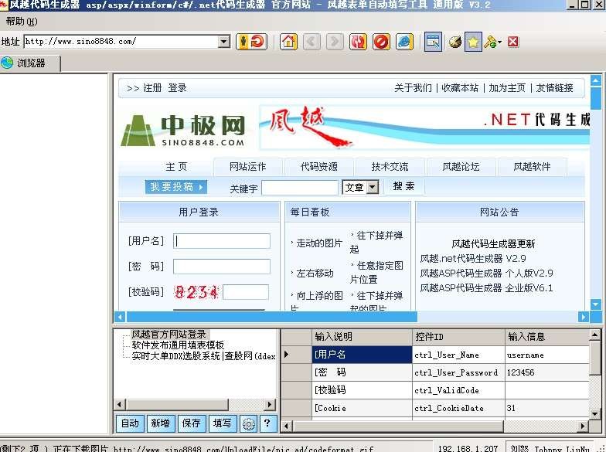Expand the address URL dropdown
Screen dimensions: 606x452
(x=224, y=42)
